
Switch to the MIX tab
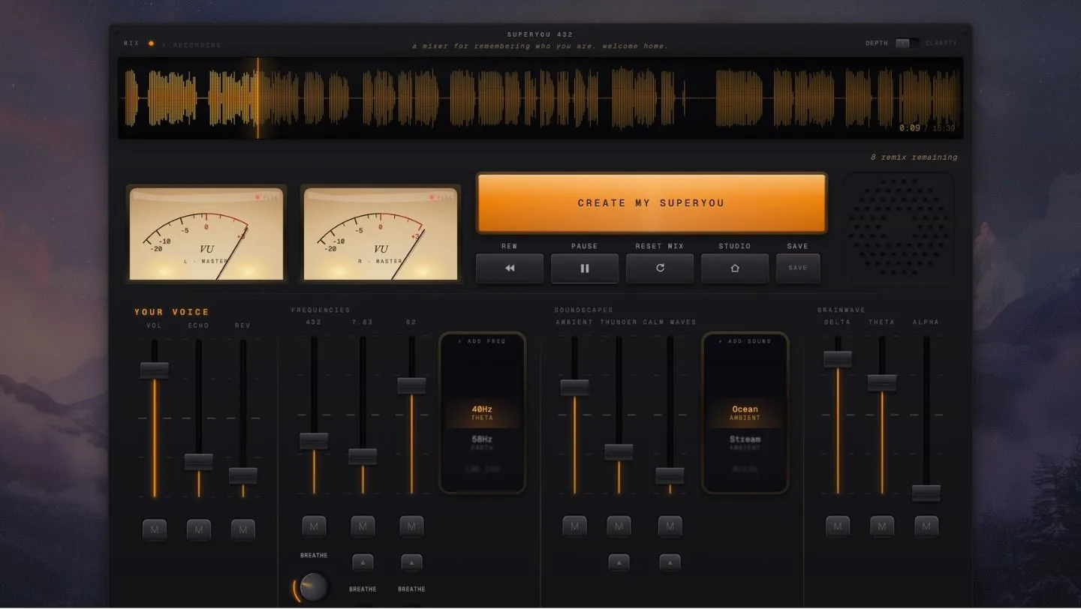131,43
